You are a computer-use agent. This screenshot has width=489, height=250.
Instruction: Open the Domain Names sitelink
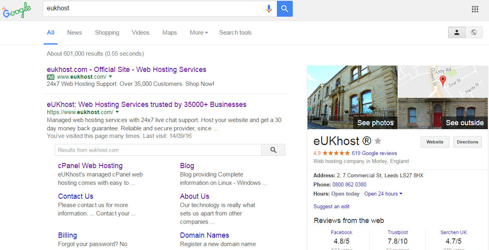coord(204,235)
